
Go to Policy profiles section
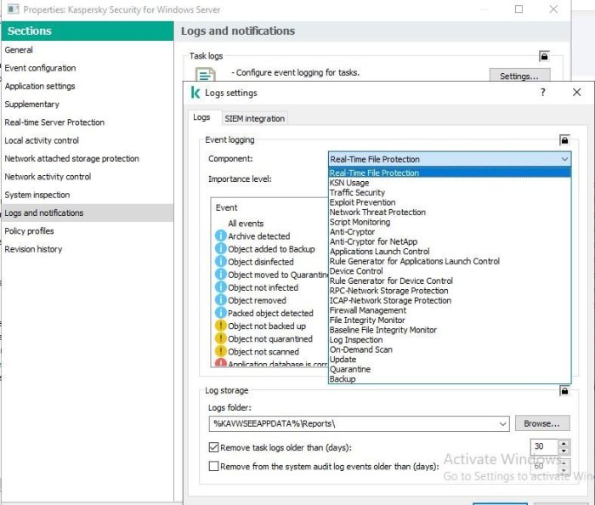tap(88, 230)
